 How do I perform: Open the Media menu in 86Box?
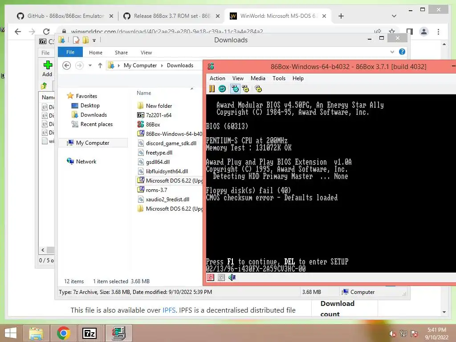click(258, 78)
